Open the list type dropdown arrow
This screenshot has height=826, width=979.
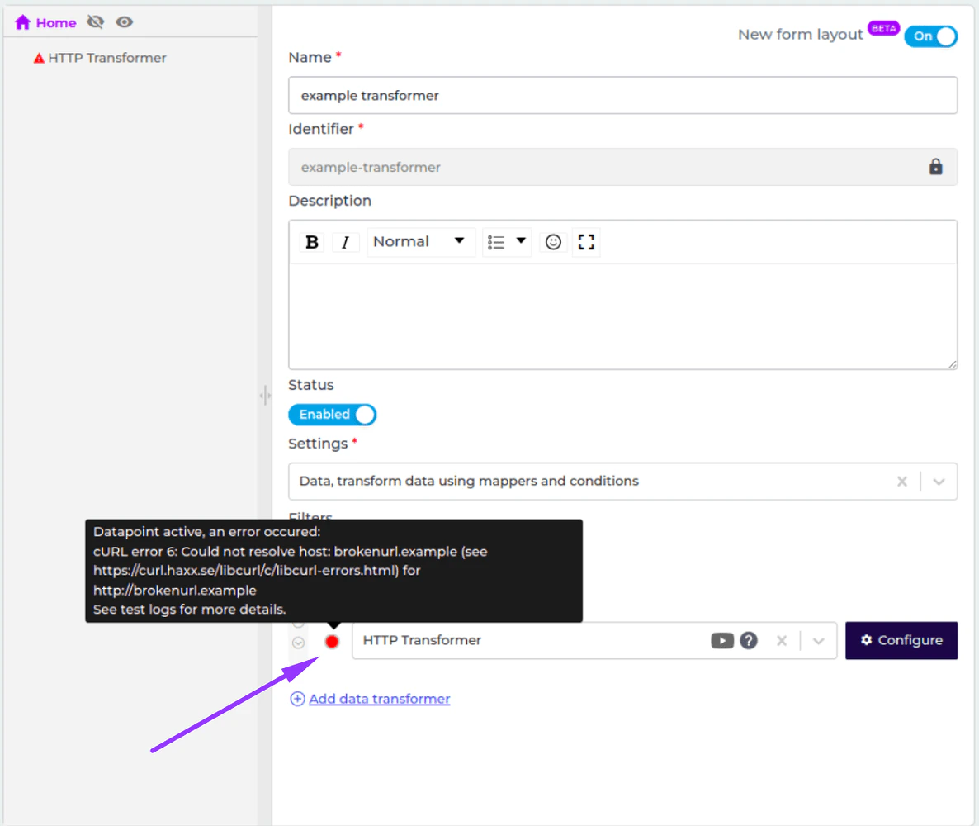(x=521, y=240)
